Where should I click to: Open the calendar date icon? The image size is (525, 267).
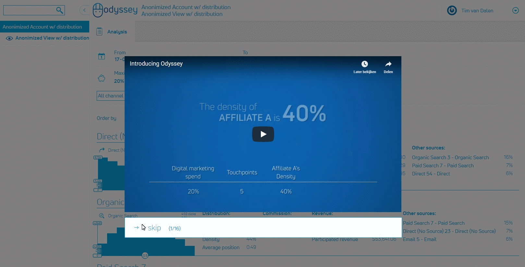pos(102,56)
